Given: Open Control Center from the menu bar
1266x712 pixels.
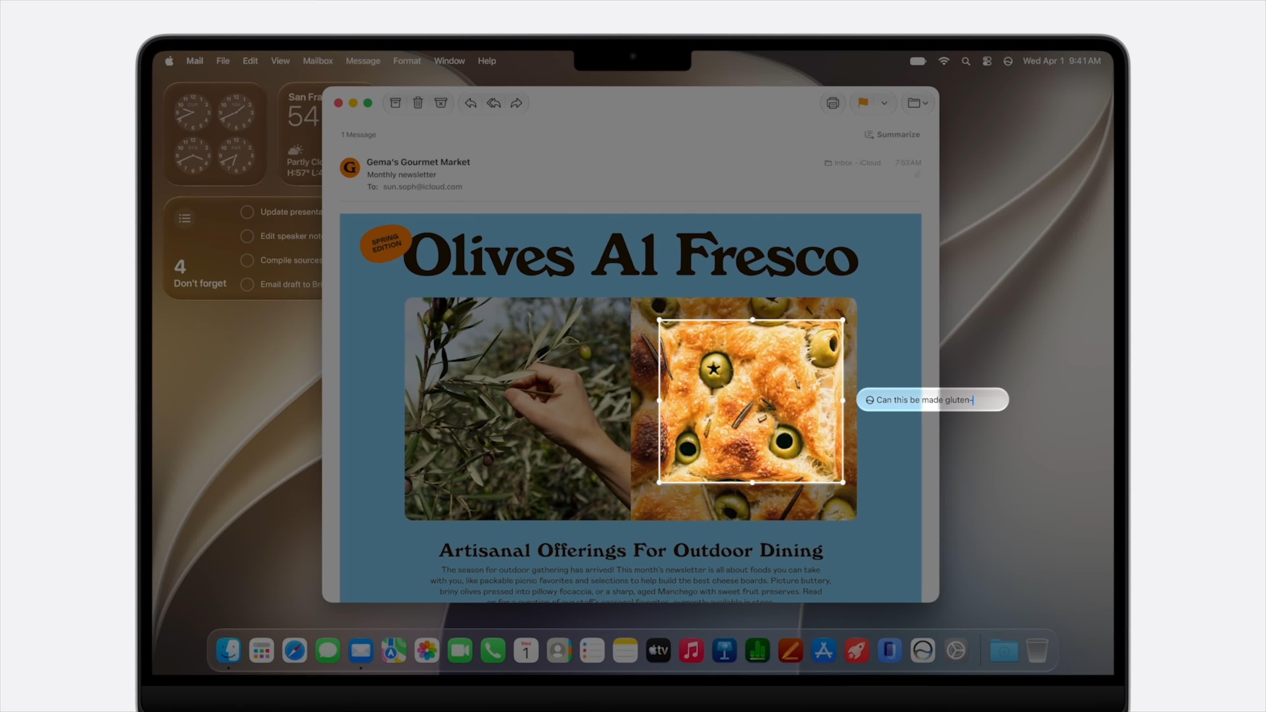Looking at the screenshot, I should [986, 61].
